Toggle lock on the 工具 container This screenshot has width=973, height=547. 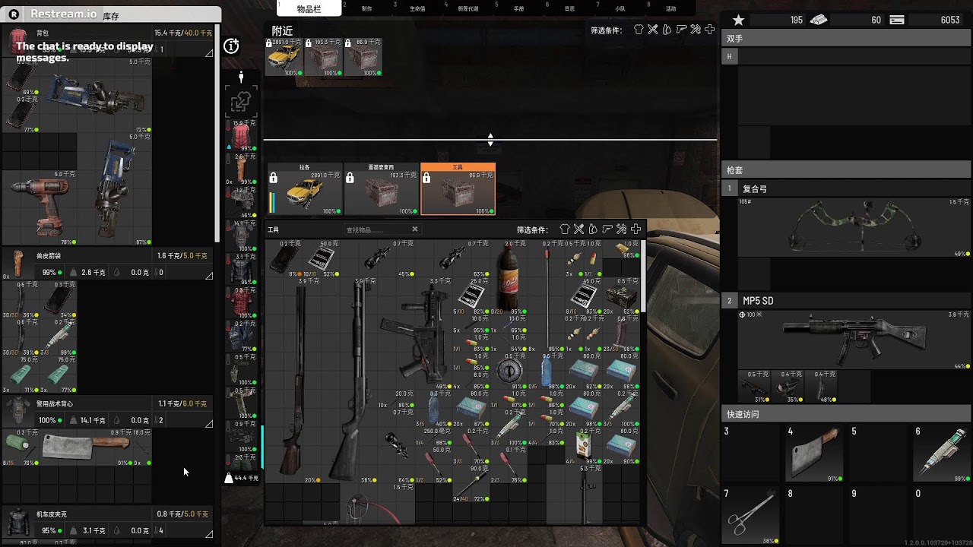click(x=426, y=178)
